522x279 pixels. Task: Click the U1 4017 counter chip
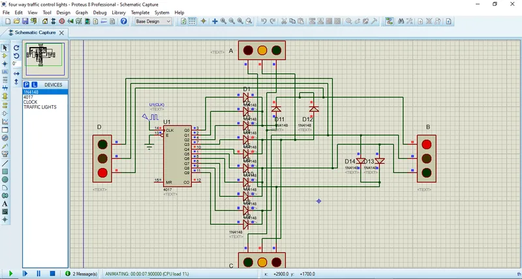(x=177, y=156)
